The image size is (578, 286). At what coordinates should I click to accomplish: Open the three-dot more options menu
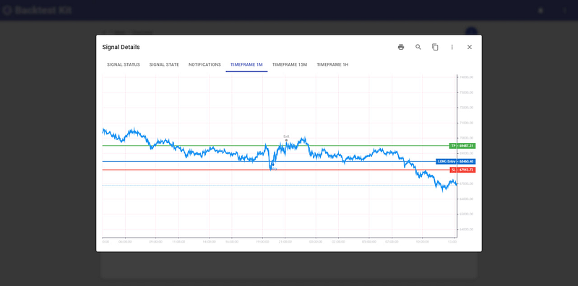click(452, 47)
